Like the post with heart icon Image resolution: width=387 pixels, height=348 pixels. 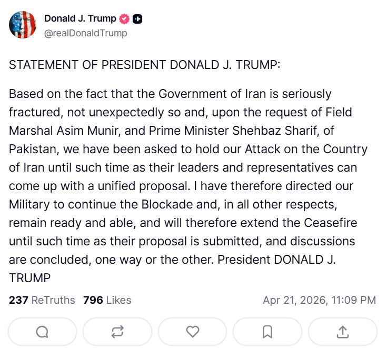[x=193, y=332]
